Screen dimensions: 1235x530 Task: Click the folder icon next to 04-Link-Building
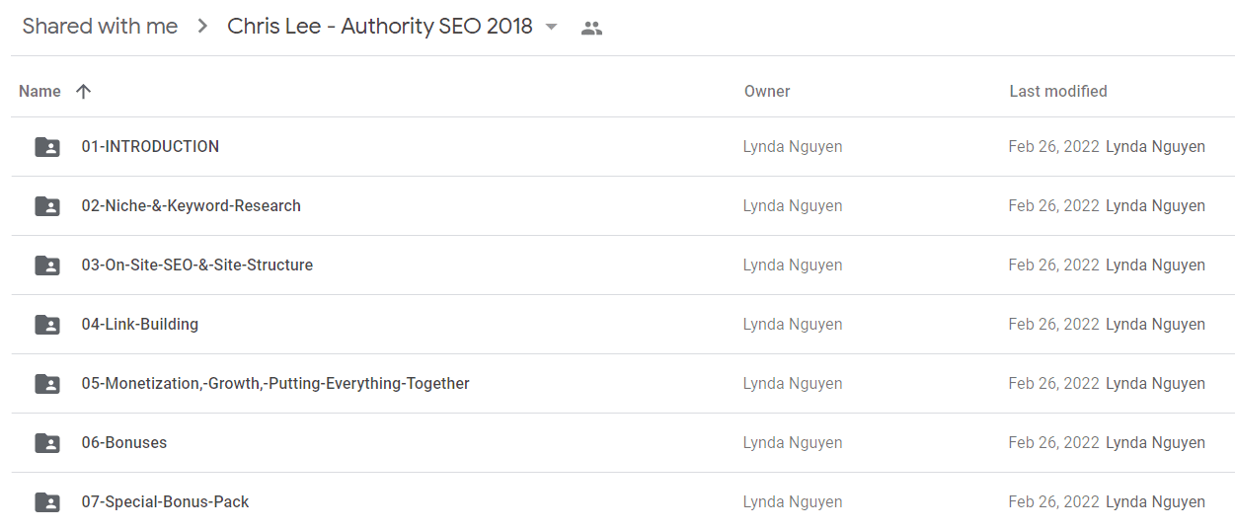47,325
